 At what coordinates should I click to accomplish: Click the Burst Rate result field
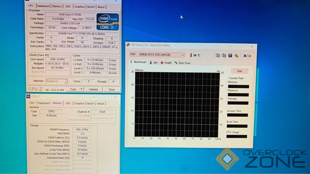pyautogui.click(x=237, y=126)
